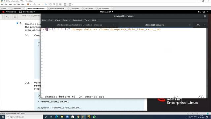Open the dropdown arrow beside the pause button
This screenshot has height=119, width=211.
[30, 4]
